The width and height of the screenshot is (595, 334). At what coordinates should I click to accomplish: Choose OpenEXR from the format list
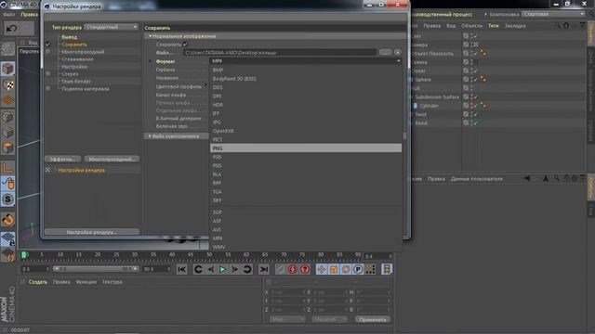[306, 131]
